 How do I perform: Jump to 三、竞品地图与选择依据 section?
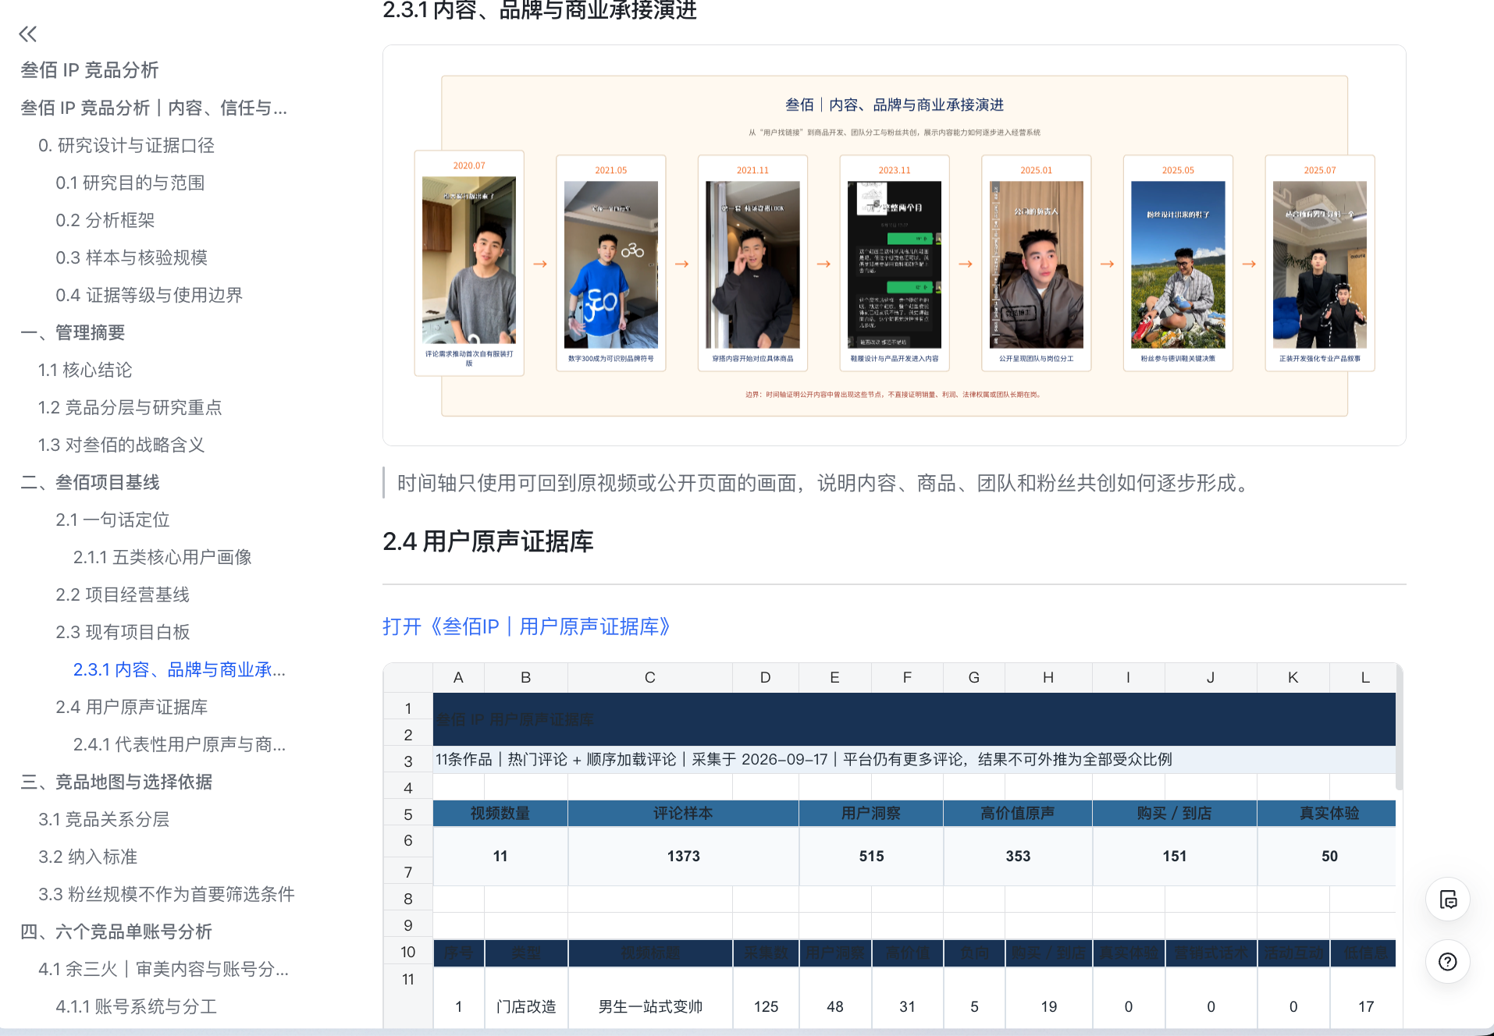[x=116, y=782]
